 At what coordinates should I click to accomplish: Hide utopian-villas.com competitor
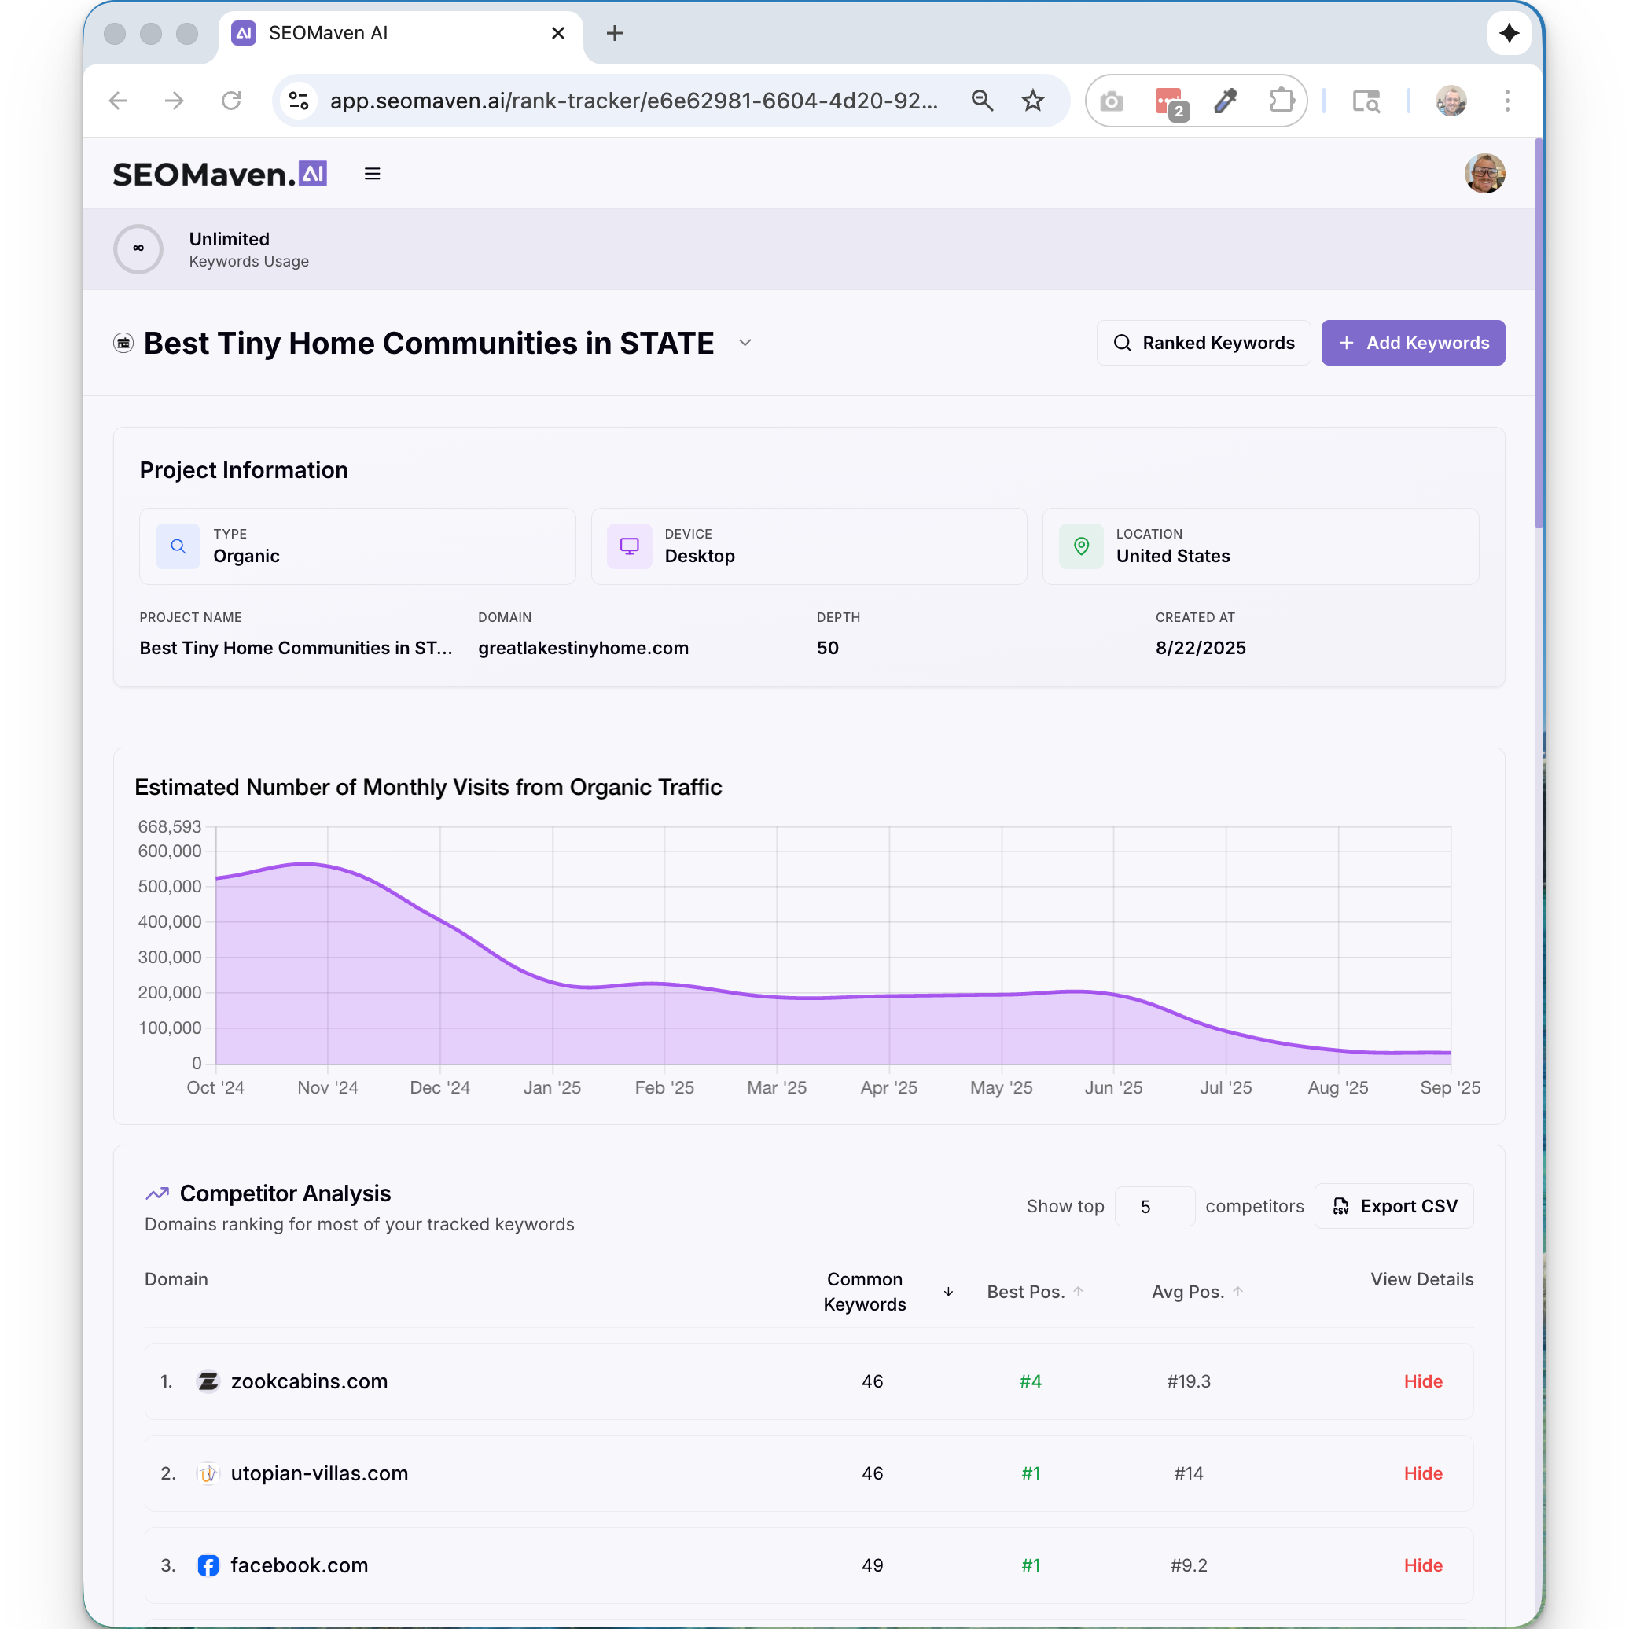coord(1421,1473)
